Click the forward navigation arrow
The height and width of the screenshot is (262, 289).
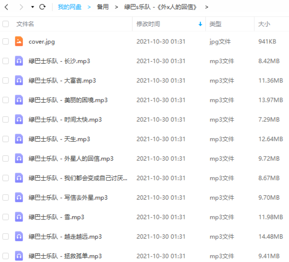(x=21, y=7)
